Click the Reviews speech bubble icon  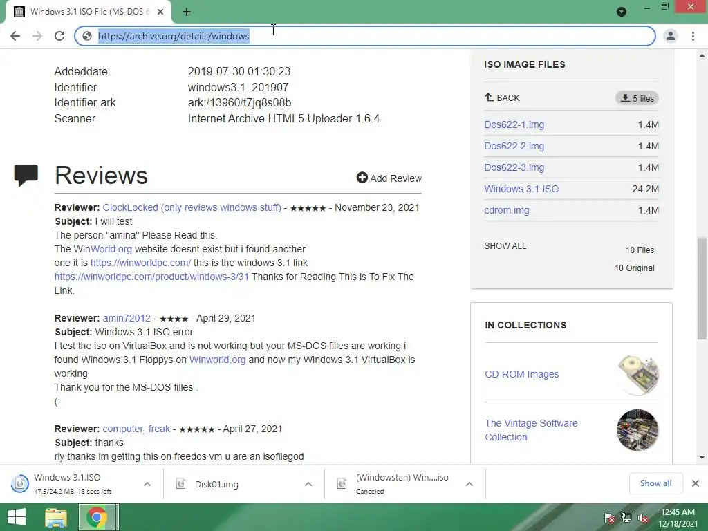[x=26, y=175]
